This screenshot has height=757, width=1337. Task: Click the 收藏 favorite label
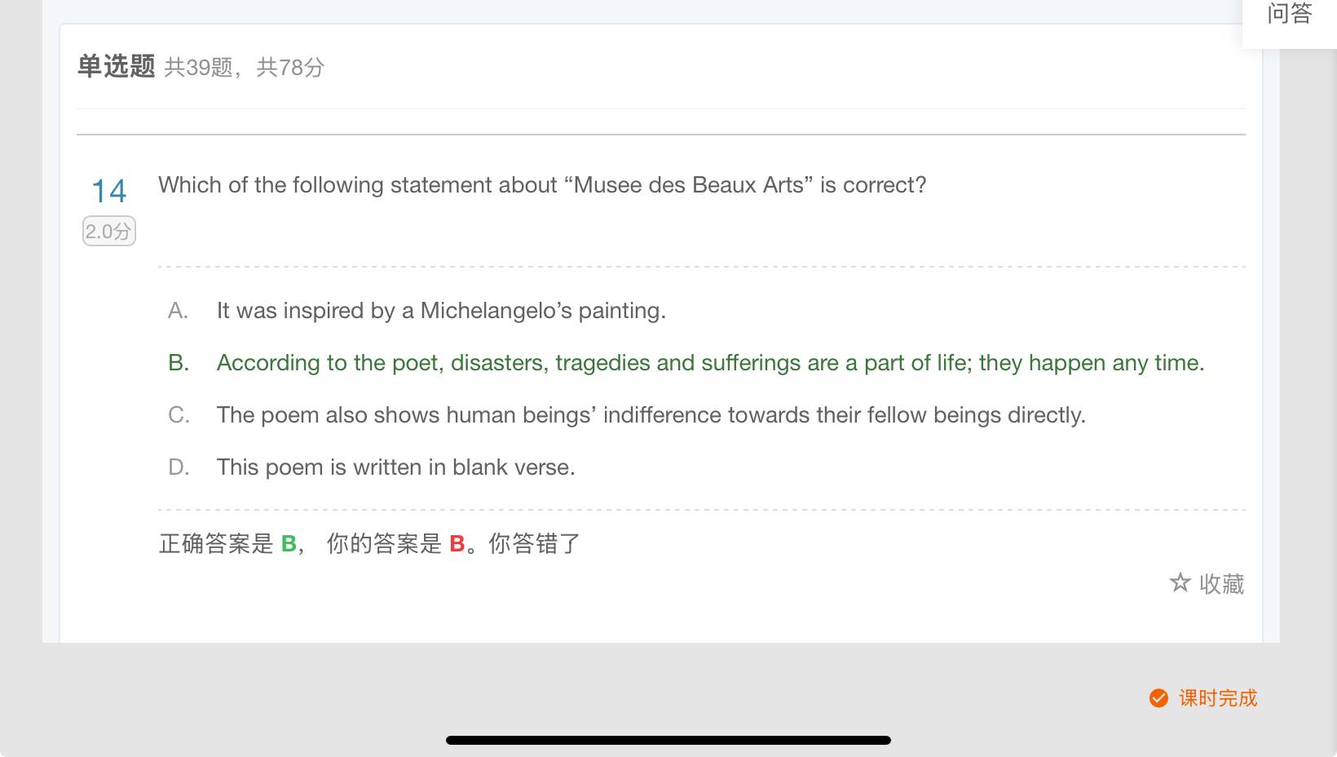[x=1221, y=584]
